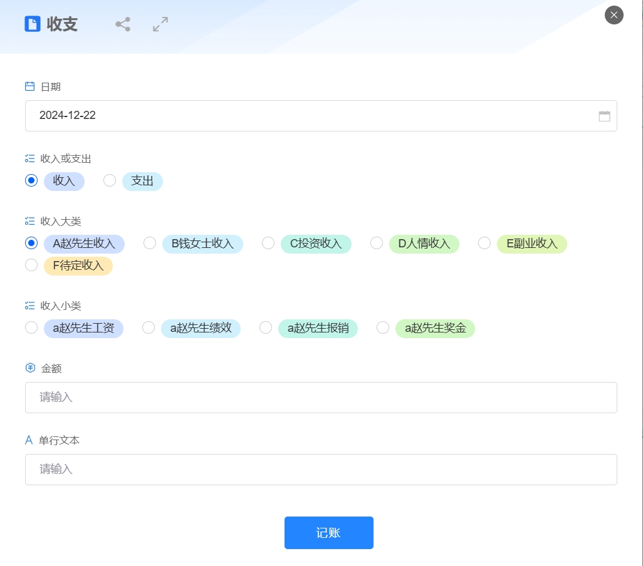The width and height of the screenshot is (643, 566).
Task: Close the 收支 form dialog
Action: pyautogui.click(x=614, y=15)
